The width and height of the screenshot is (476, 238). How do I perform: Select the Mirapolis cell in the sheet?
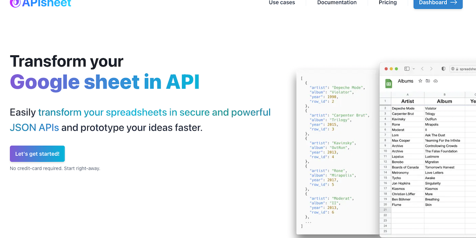click(444, 125)
